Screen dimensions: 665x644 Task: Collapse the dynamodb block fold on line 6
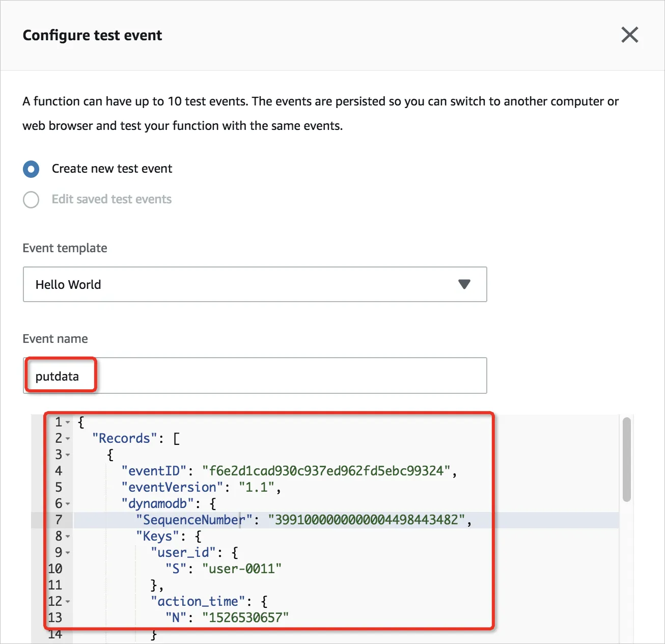pos(68,504)
